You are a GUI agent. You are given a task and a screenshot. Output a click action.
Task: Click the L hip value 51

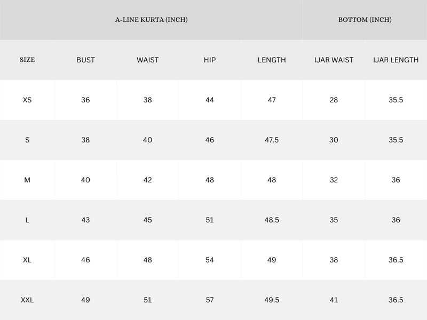(x=210, y=220)
